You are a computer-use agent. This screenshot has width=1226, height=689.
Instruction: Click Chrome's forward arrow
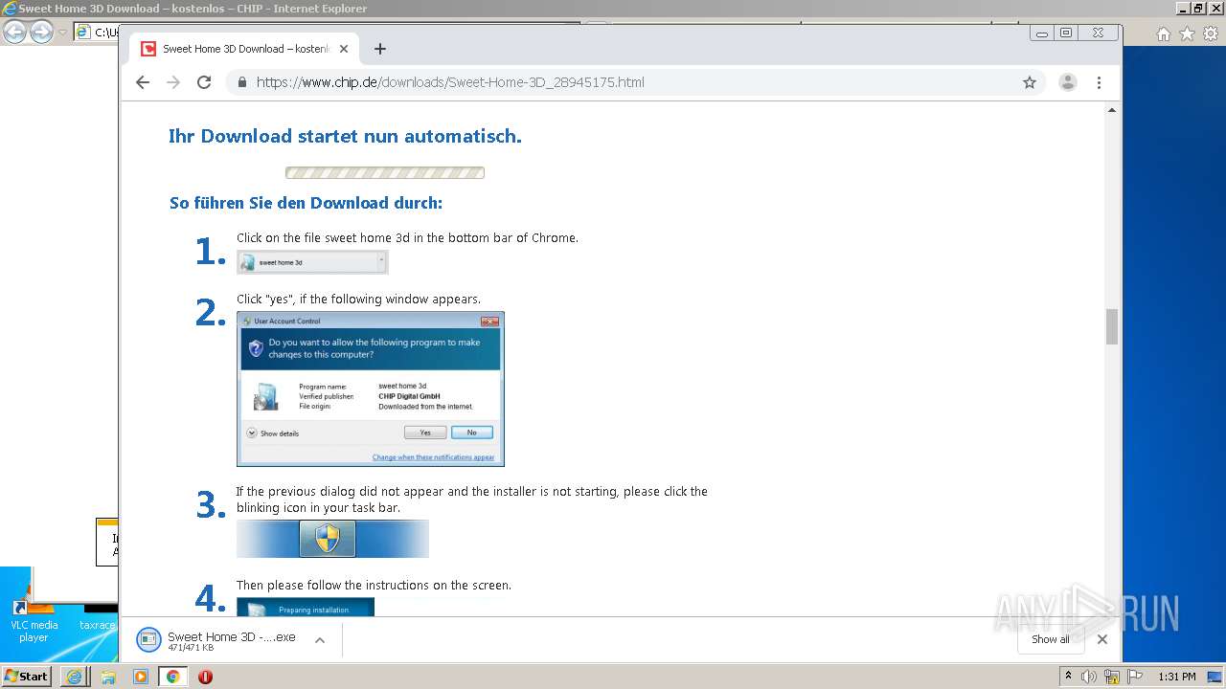pyautogui.click(x=173, y=82)
